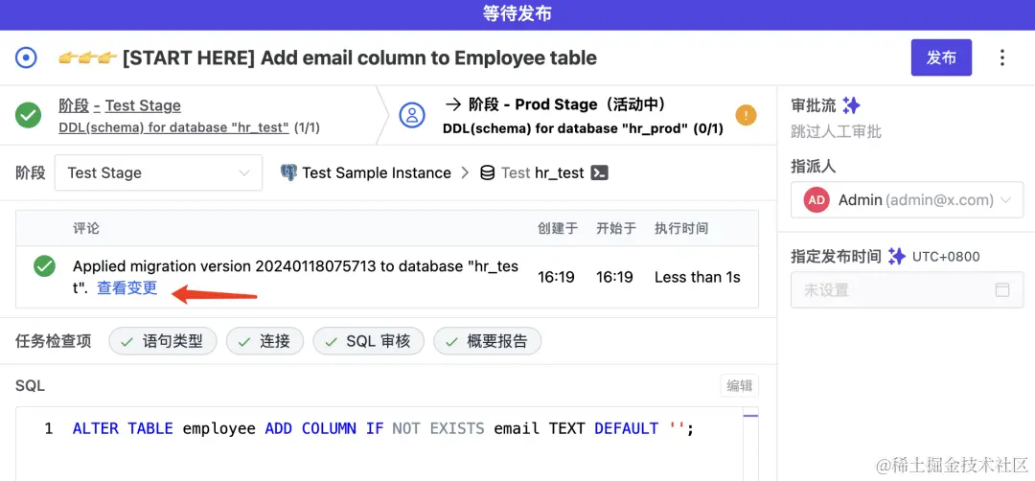
Task: Click the 创建于 column header
Action: tap(558, 228)
